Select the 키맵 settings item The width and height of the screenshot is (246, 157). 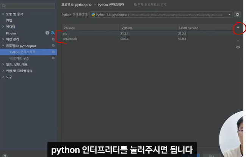[9, 20]
